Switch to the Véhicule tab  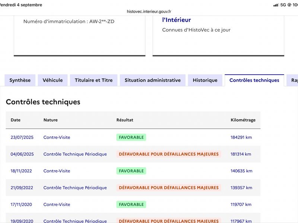(53, 80)
